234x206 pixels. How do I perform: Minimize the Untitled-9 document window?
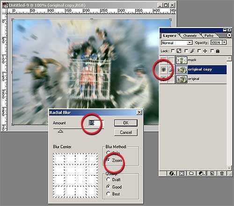[160, 5]
